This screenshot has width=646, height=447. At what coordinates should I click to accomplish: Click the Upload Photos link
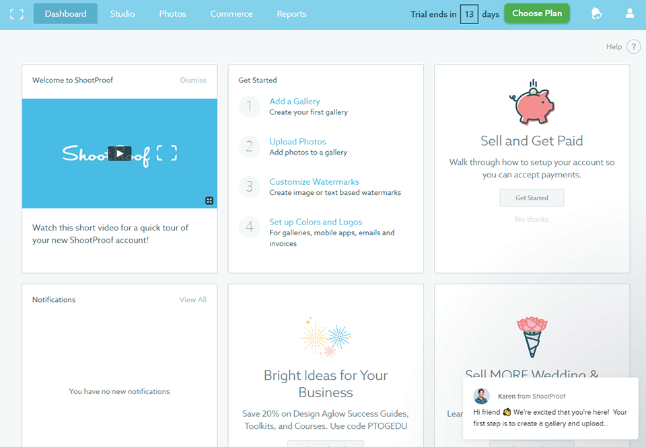tap(297, 141)
